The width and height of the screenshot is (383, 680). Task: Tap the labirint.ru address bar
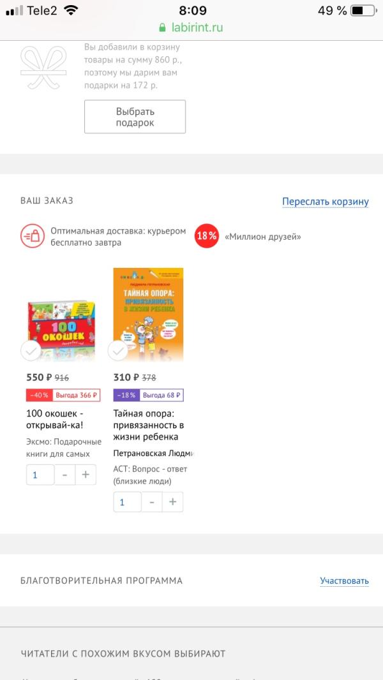191,28
